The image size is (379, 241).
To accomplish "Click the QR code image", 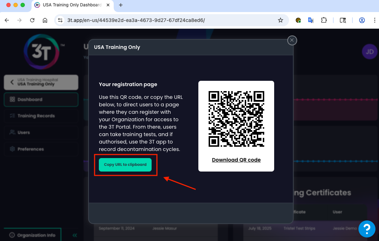I will point(236,119).
